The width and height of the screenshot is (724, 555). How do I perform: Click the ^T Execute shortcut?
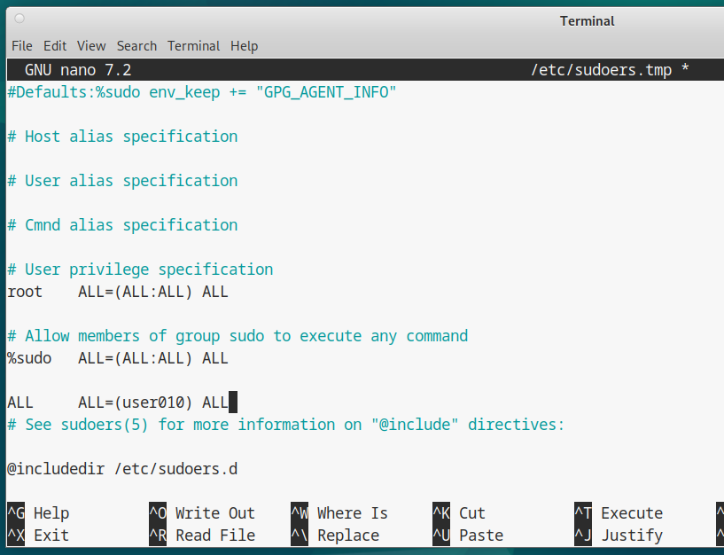[619, 513]
